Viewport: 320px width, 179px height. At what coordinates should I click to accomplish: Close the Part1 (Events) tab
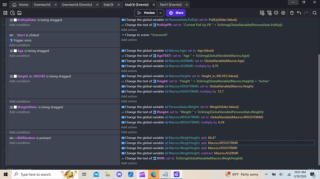(x=187, y=5)
